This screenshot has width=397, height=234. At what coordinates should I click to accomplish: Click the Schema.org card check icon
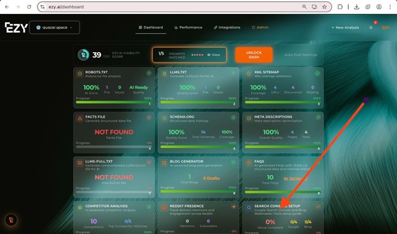(x=164, y=118)
